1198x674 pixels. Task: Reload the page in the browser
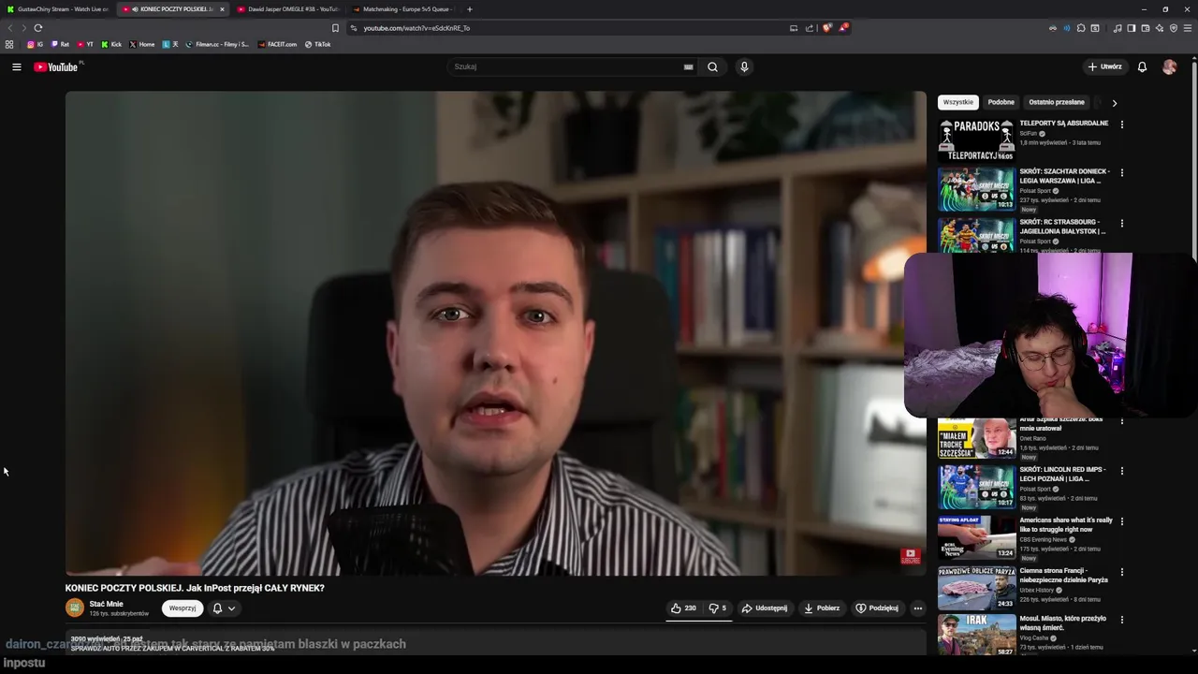[x=38, y=28]
